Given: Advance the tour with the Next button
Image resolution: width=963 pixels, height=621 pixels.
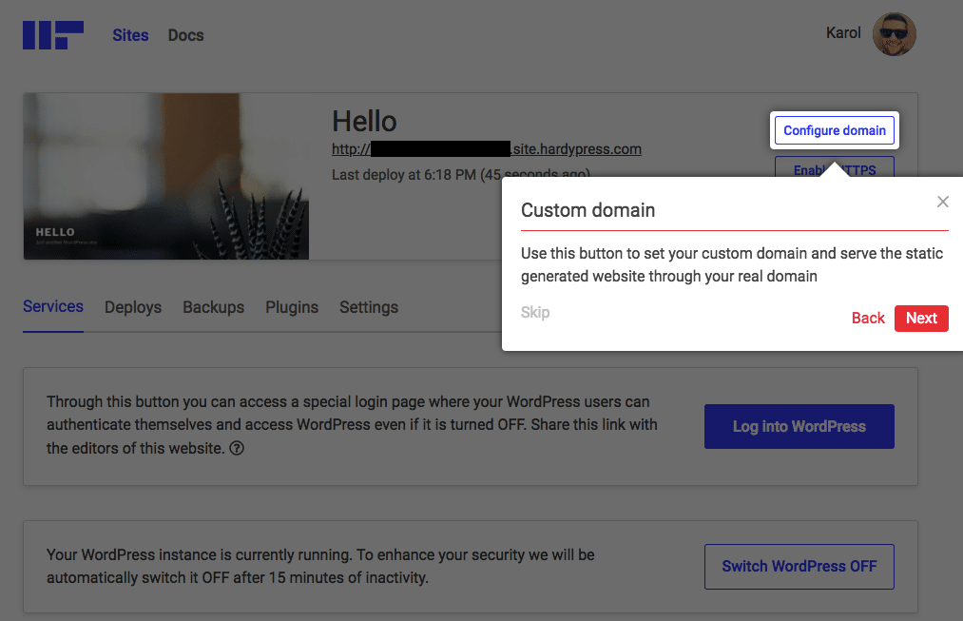Looking at the screenshot, I should tap(920, 318).
